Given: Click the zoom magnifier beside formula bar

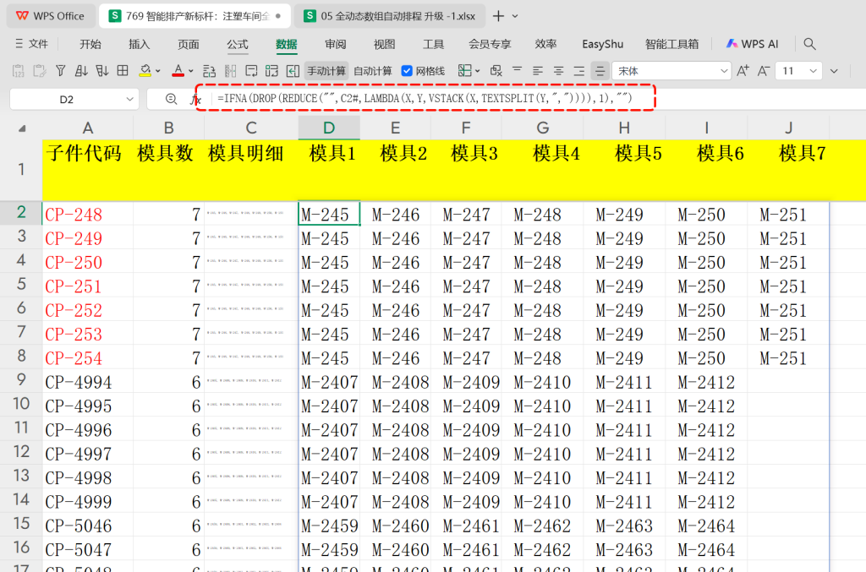Looking at the screenshot, I should coord(171,100).
